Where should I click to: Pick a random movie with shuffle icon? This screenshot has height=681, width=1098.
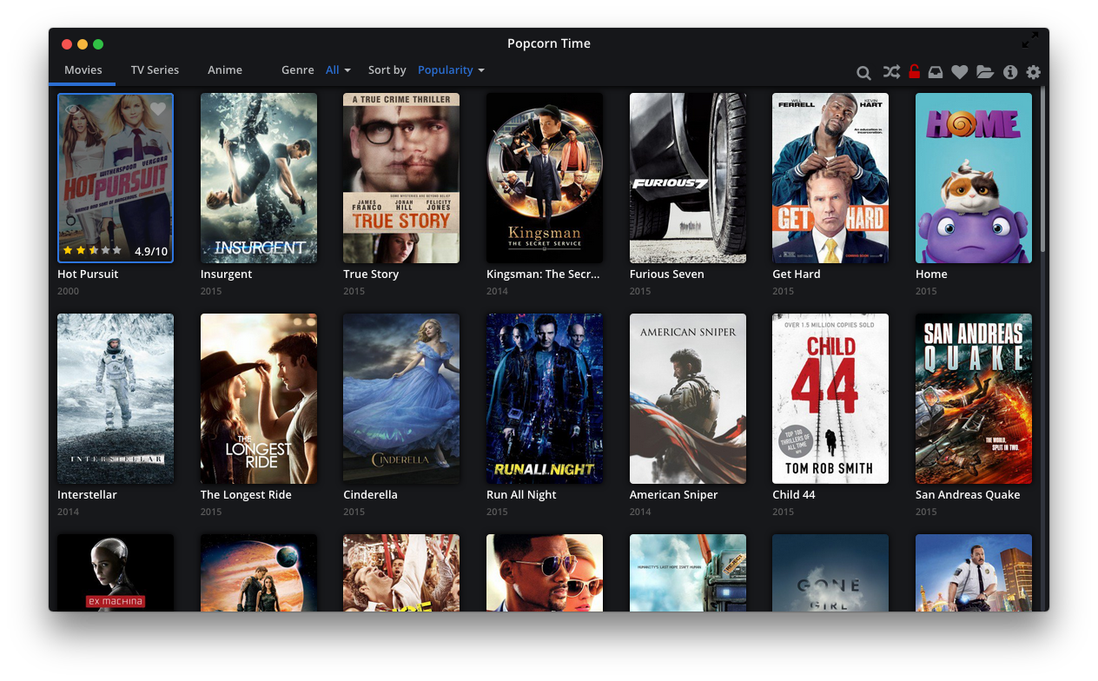click(x=891, y=72)
